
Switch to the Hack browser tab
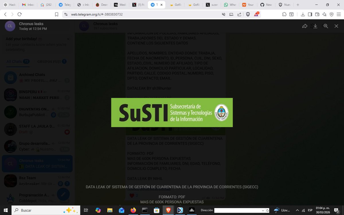[10, 5]
